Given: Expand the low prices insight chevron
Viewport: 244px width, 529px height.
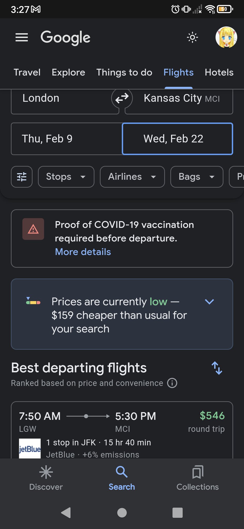Looking at the screenshot, I should click(209, 302).
